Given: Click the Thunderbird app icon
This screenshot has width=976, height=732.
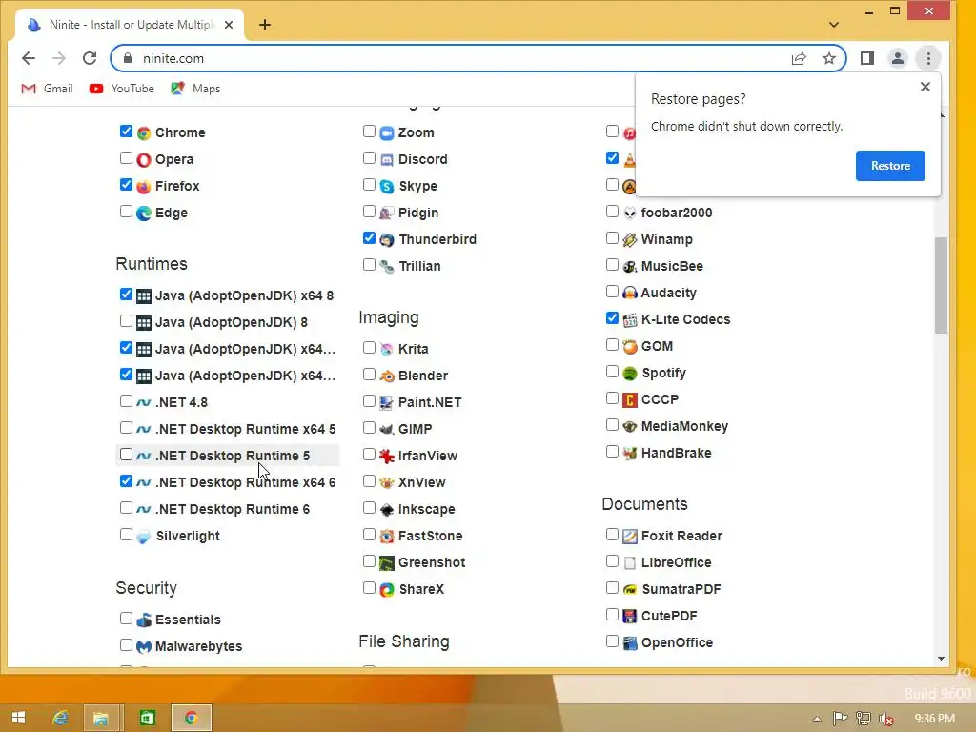Looking at the screenshot, I should coord(387,240).
